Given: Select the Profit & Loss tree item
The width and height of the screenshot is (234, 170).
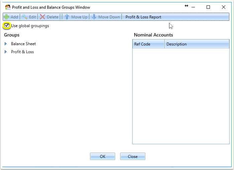Looking at the screenshot, I should tap(22, 52).
